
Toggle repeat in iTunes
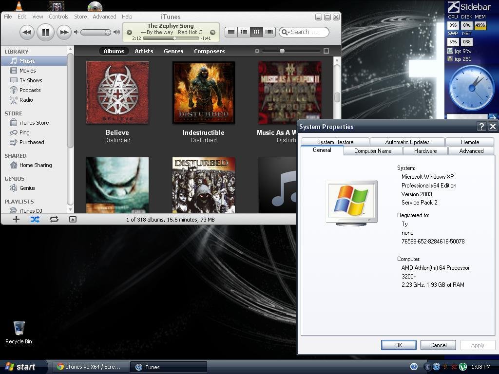click(54, 219)
